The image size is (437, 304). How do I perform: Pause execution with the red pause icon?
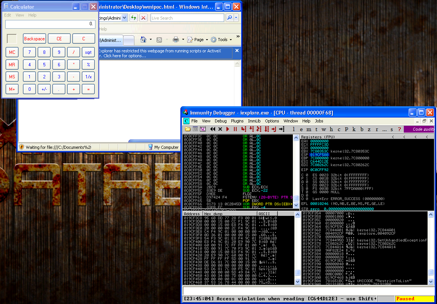click(x=235, y=129)
